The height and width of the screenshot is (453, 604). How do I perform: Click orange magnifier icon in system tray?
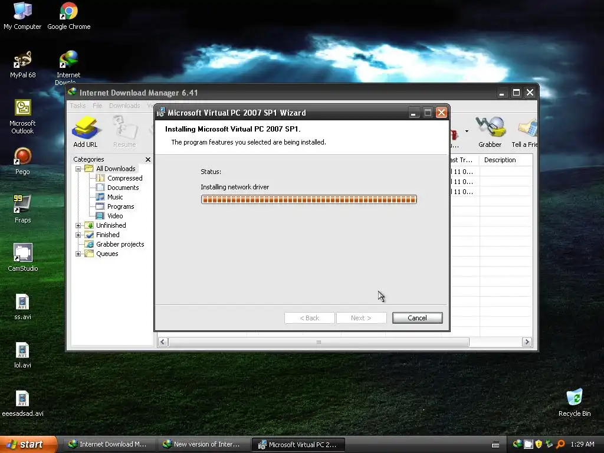[x=560, y=444]
